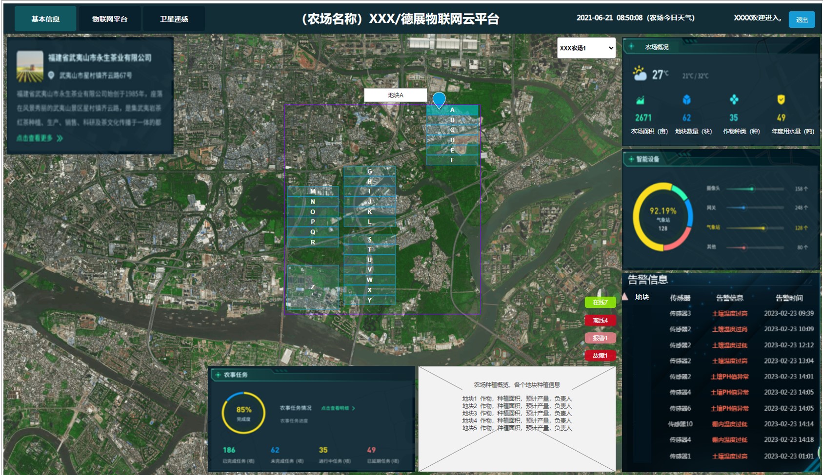Image resolution: width=823 pixels, height=475 pixels.
Task: Select plot F on the map
Action: (x=452, y=160)
